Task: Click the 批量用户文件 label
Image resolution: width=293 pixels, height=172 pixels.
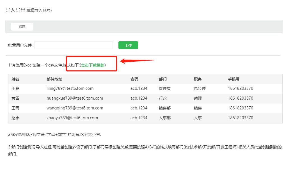Action: (20, 45)
